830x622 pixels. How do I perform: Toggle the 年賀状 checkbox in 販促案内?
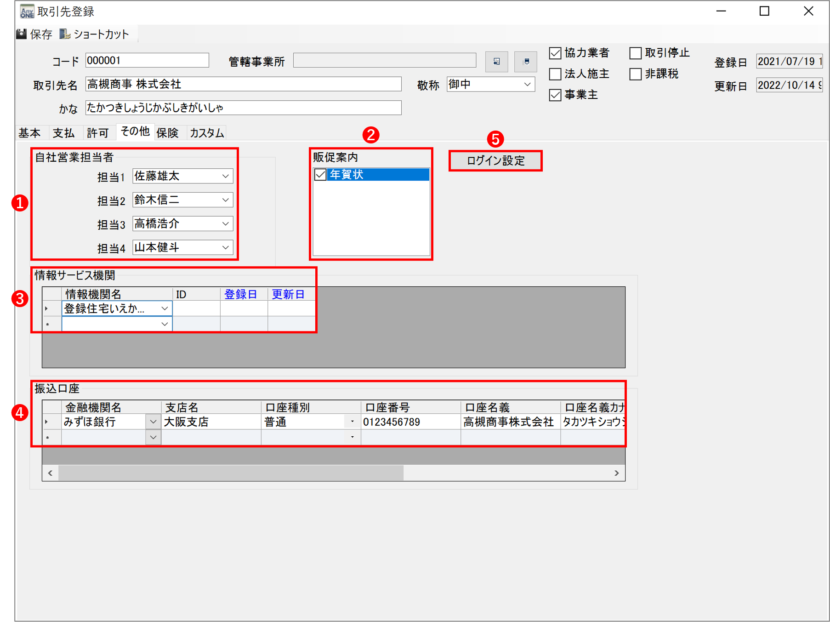click(320, 175)
